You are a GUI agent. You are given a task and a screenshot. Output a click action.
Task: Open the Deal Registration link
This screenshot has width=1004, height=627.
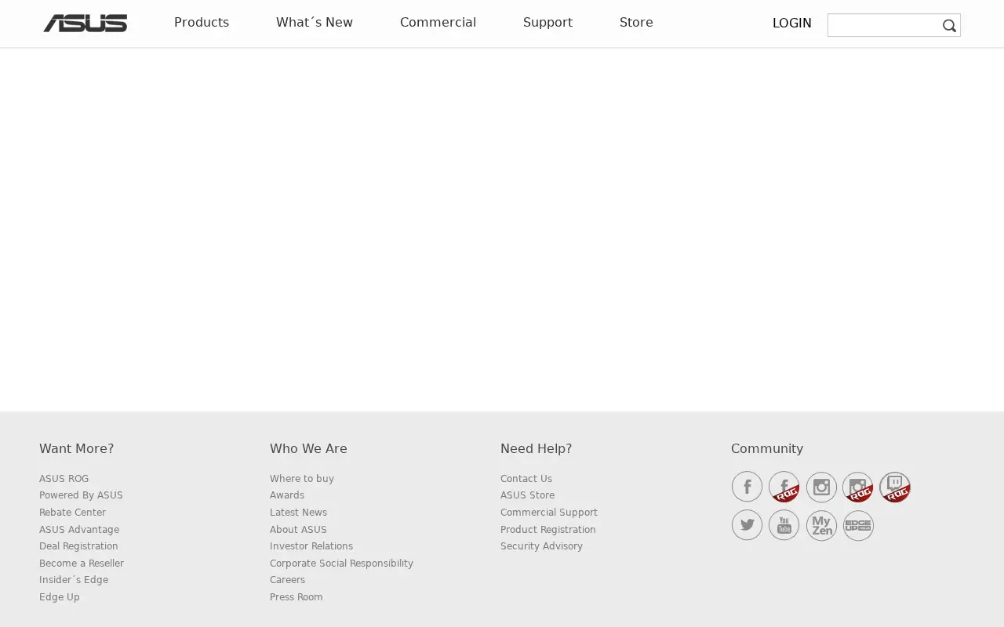coord(78,546)
